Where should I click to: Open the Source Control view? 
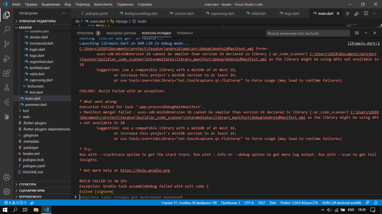click(x=7, y=44)
